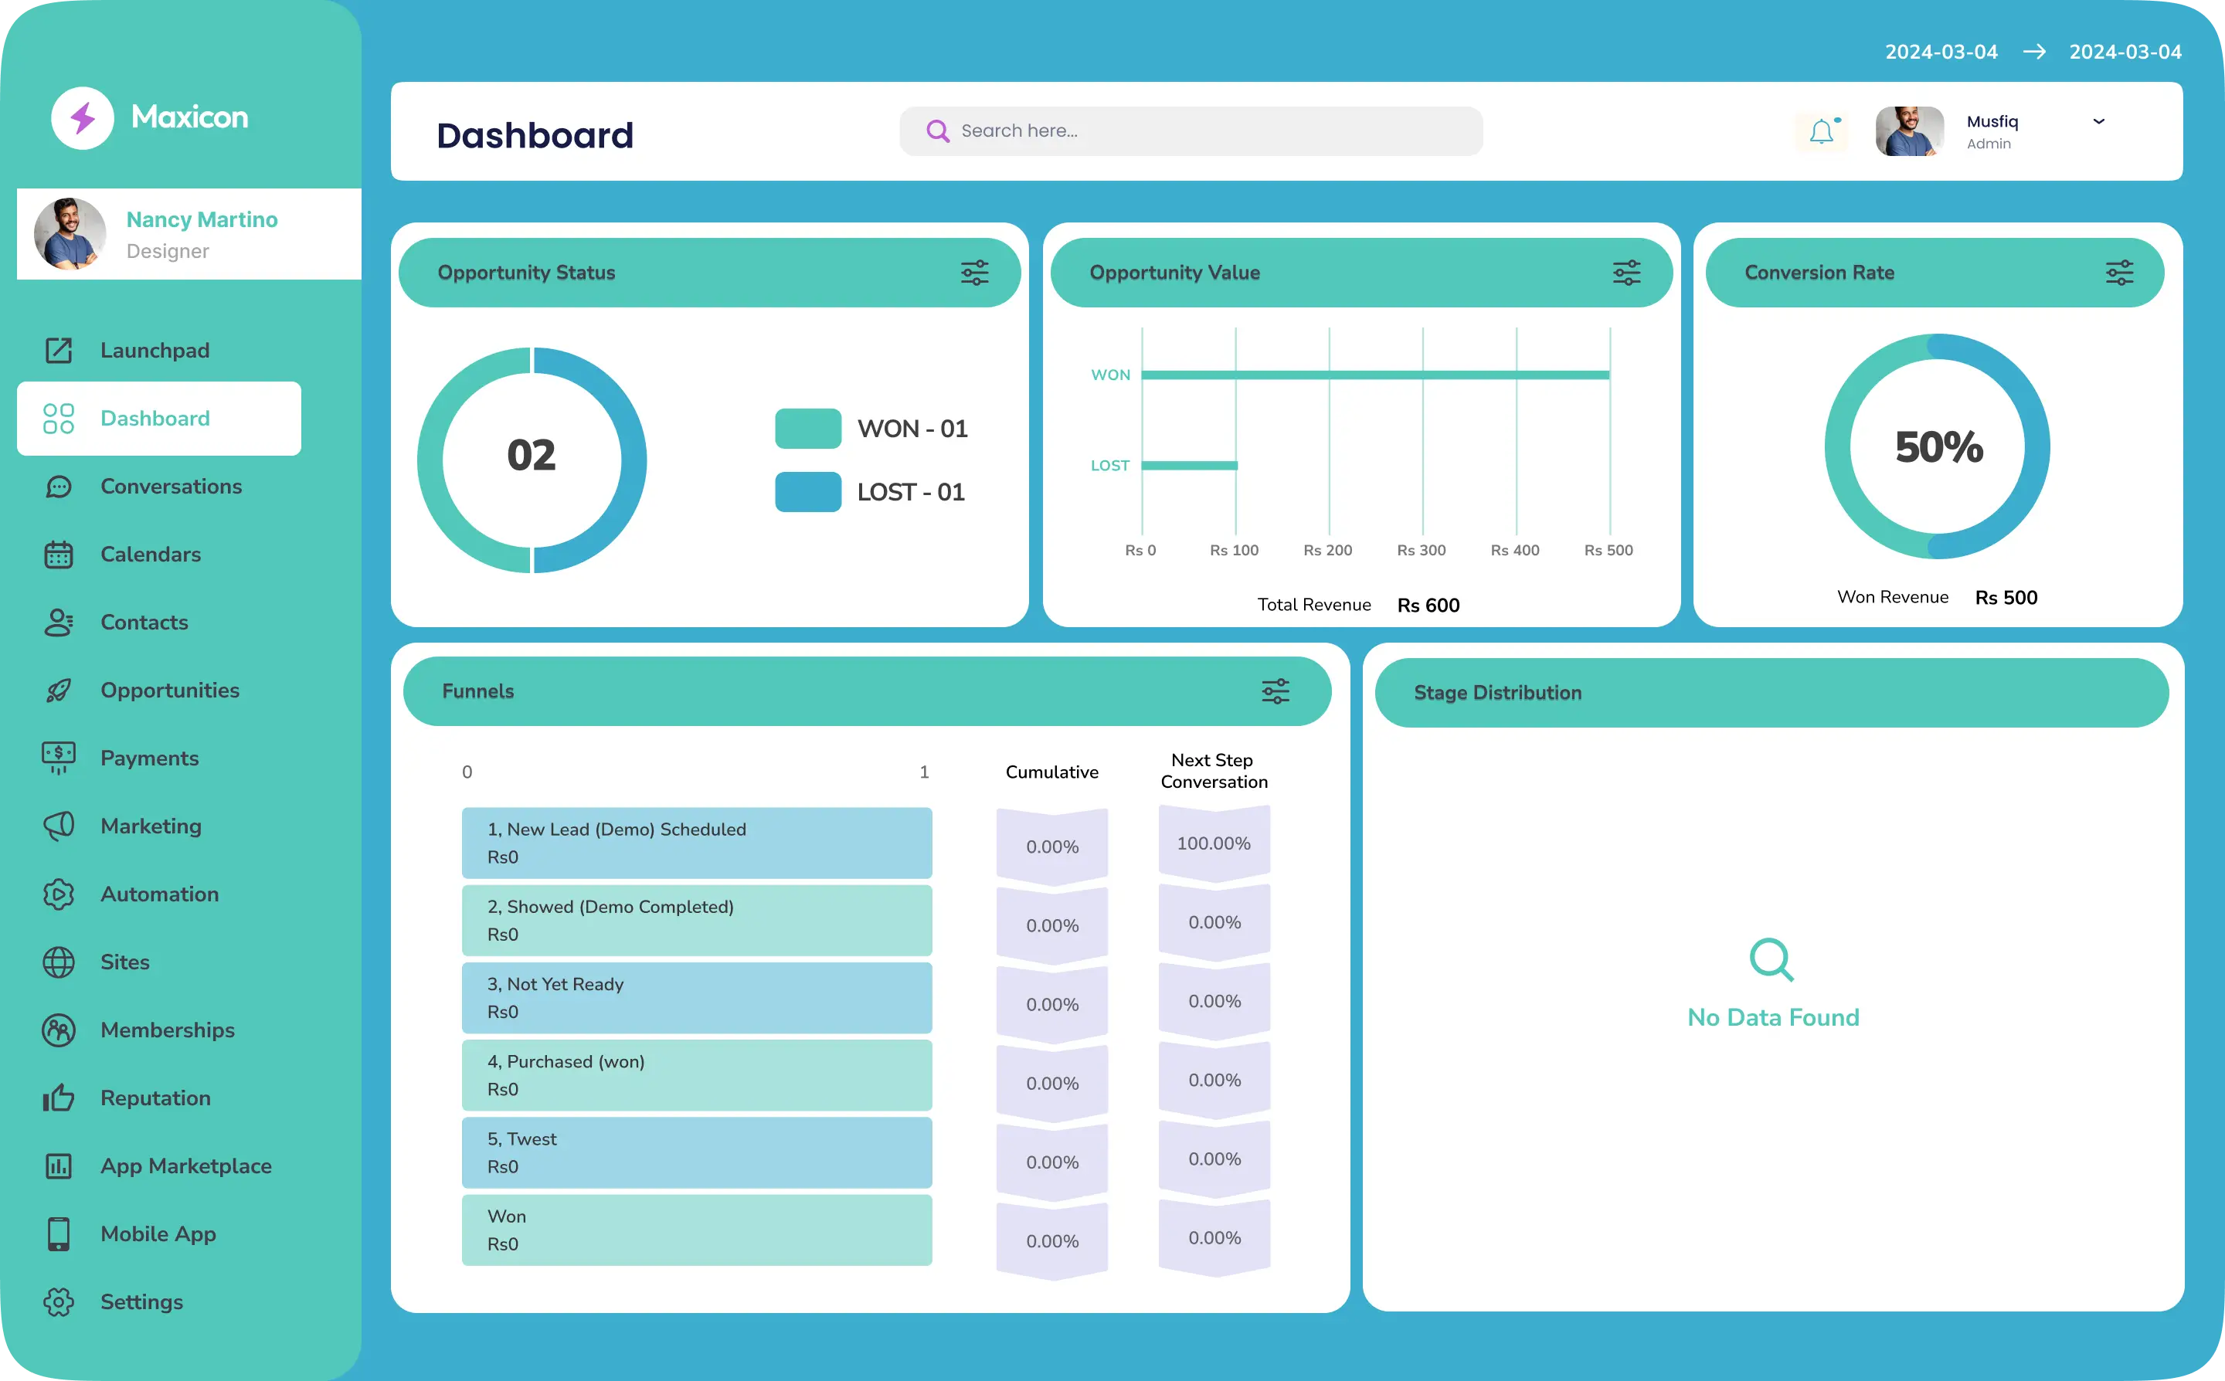Open Conversations from the sidebar
The image size is (2225, 1381).
[x=171, y=487]
